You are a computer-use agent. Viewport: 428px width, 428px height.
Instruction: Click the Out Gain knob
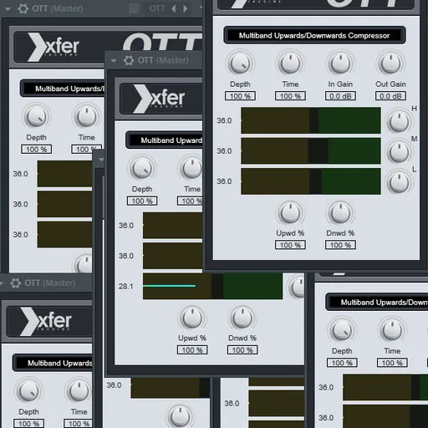click(390, 64)
